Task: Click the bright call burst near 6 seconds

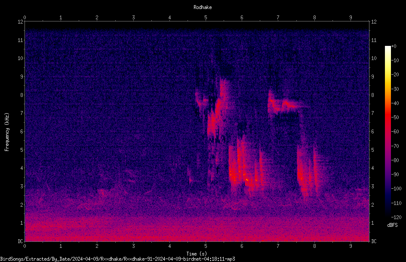Action: pyautogui.click(x=242, y=170)
